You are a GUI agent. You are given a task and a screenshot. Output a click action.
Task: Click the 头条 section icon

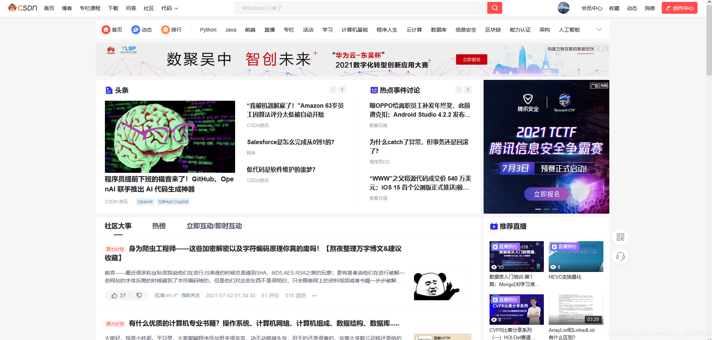coord(109,90)
